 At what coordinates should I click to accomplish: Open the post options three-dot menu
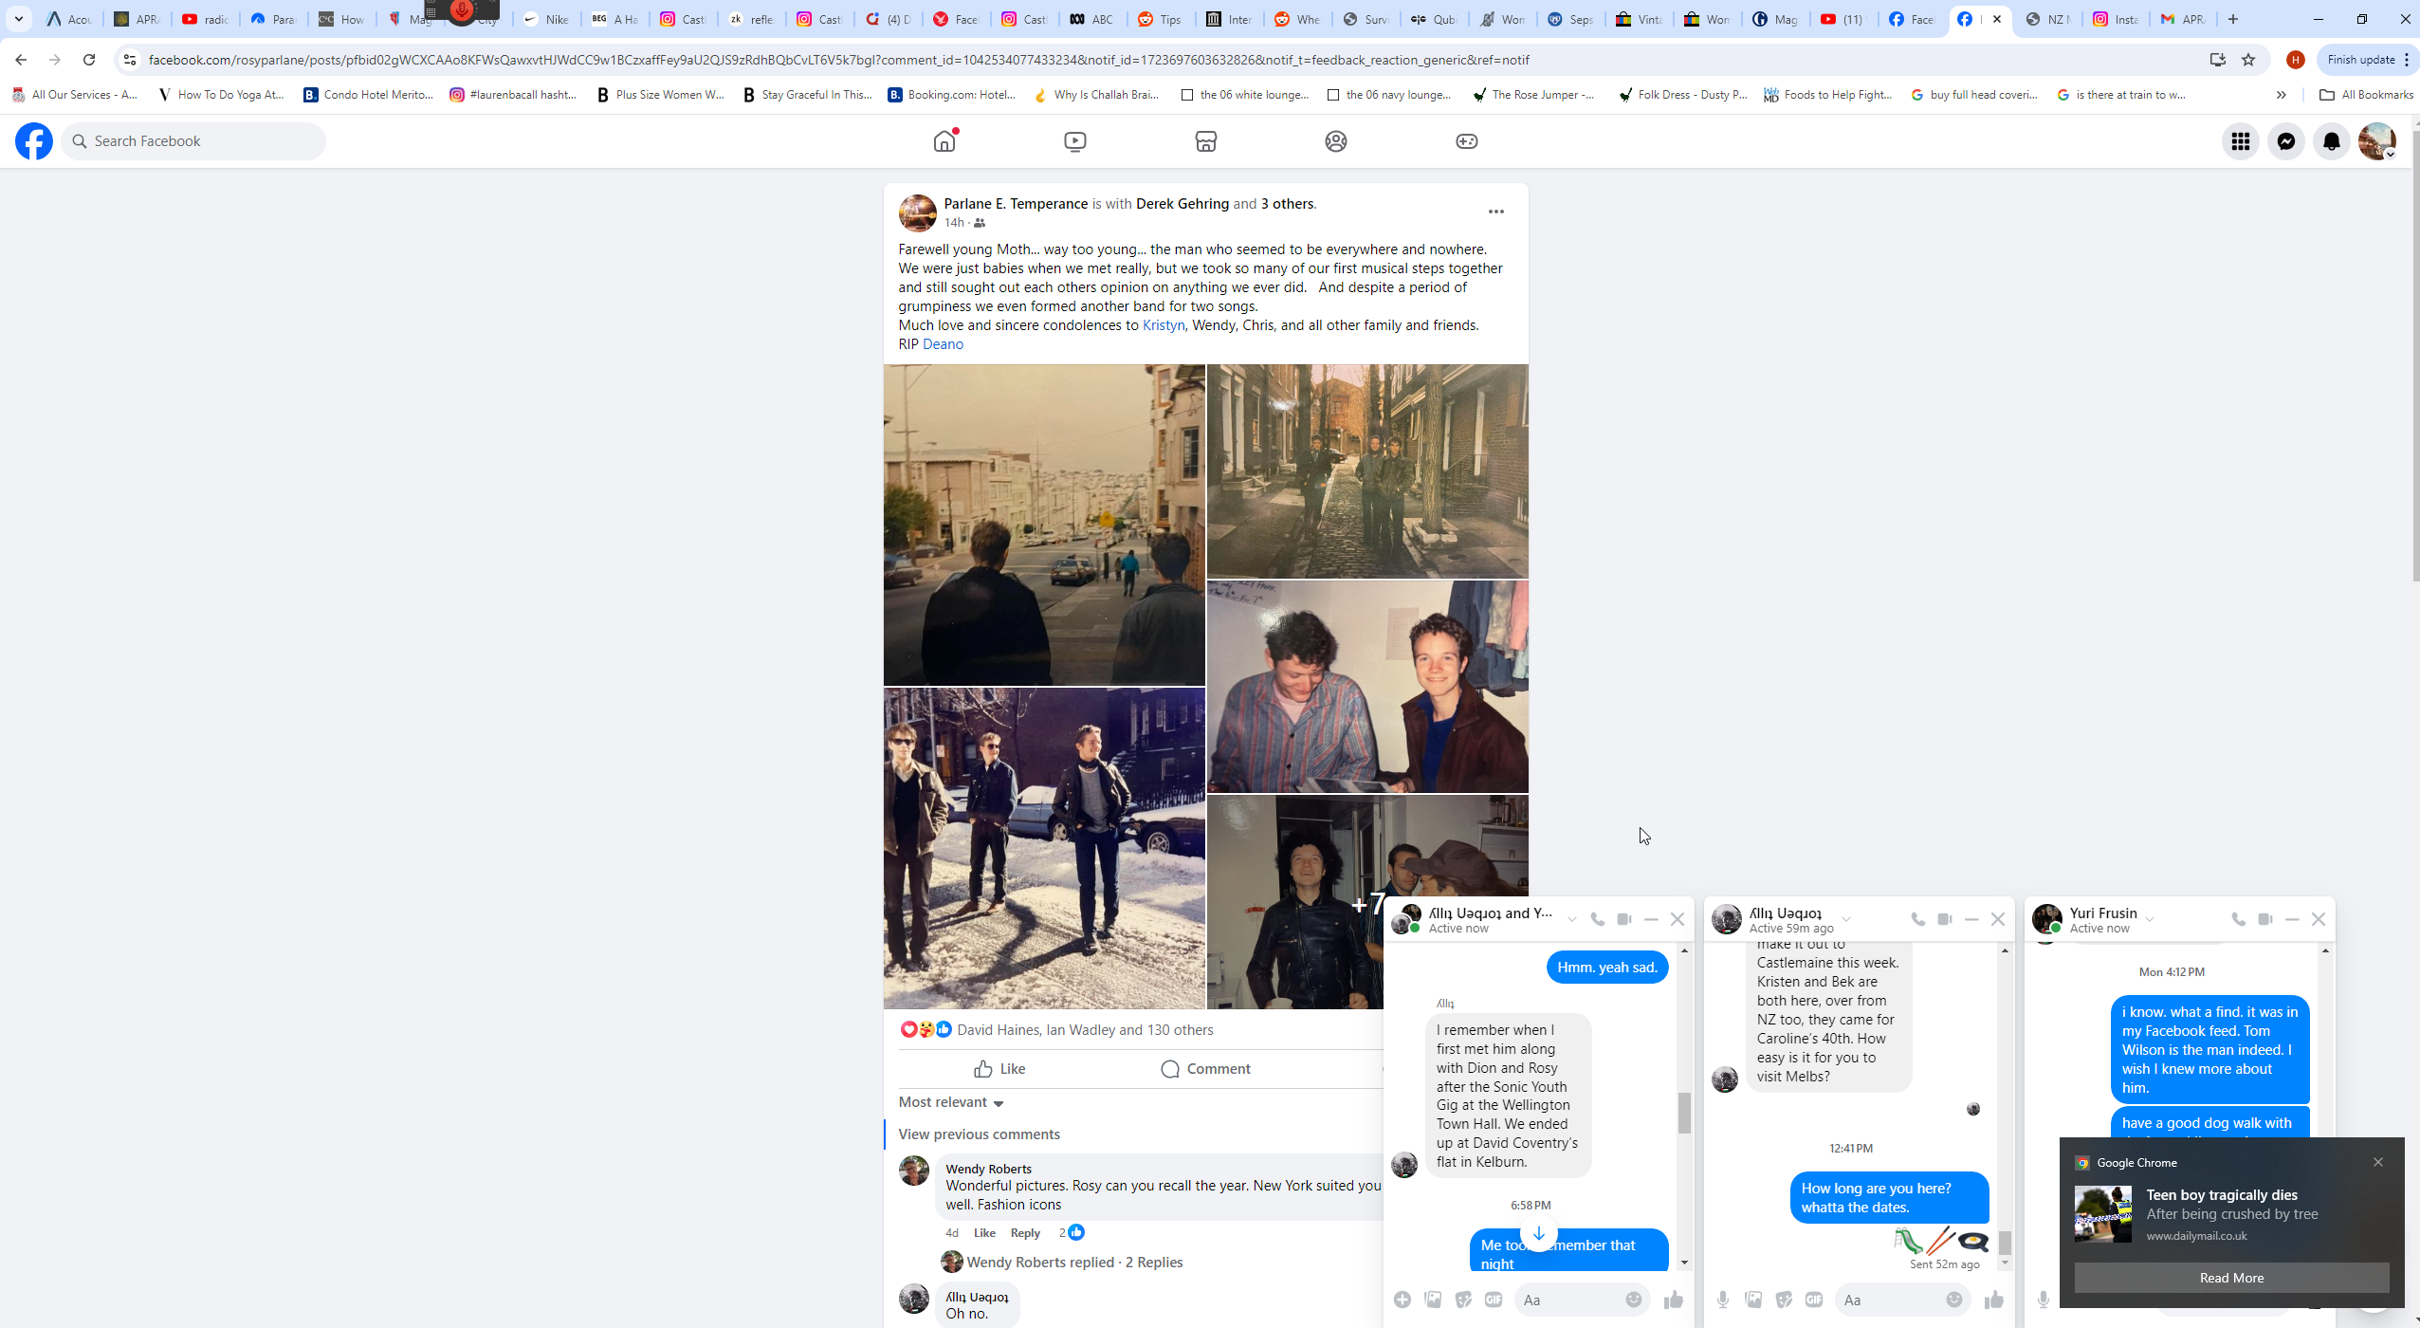click(x=1496, y=212)
